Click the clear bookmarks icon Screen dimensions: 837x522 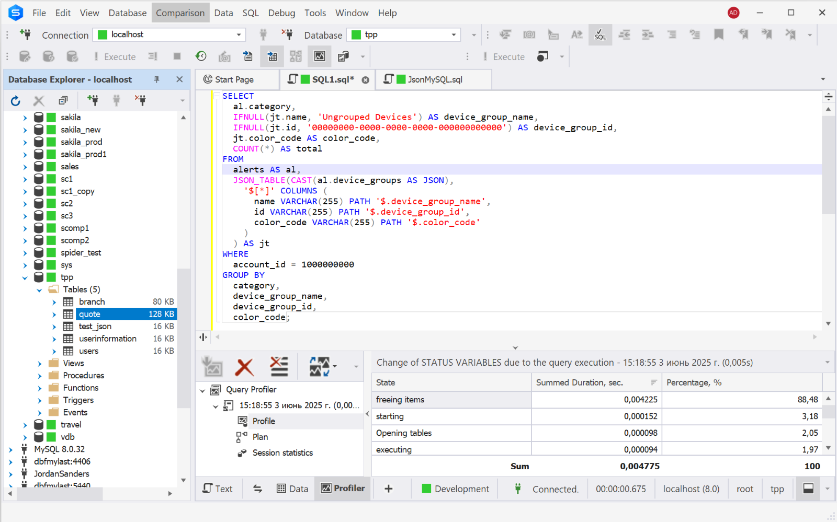point(790,35)
